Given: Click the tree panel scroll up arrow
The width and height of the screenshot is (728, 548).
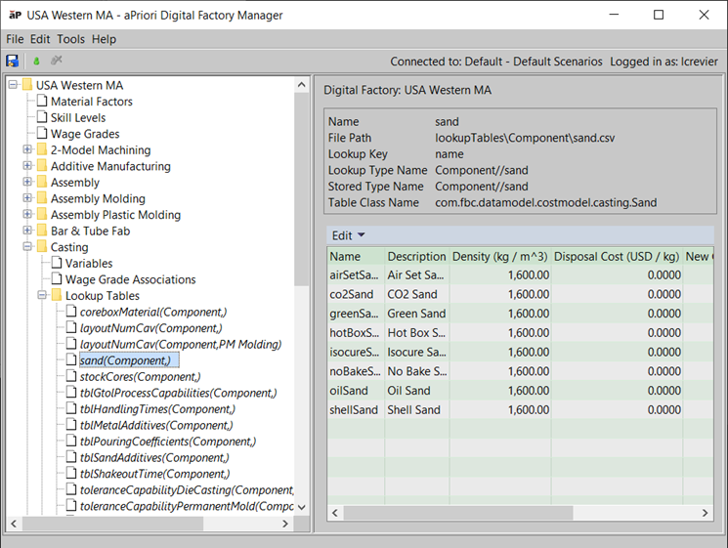Looking at the screenshot, I should 301,84.
